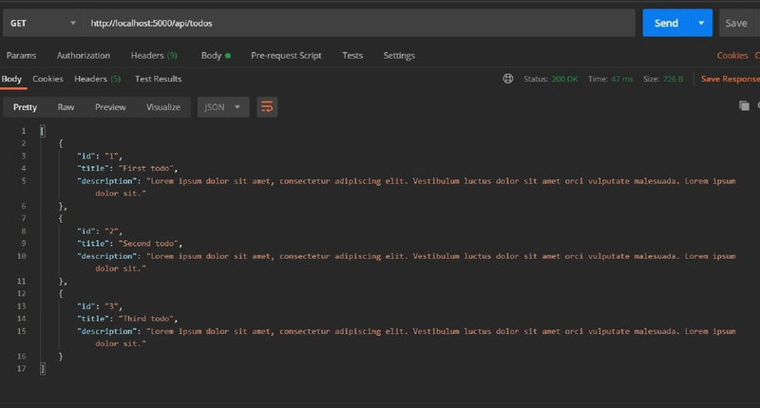The image size is (760, 408).
Task: Switch to Visualize view
Action: pyautogui.click(x=163, y=107)
